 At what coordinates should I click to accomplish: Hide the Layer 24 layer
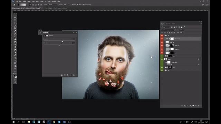tap(162, 42)
